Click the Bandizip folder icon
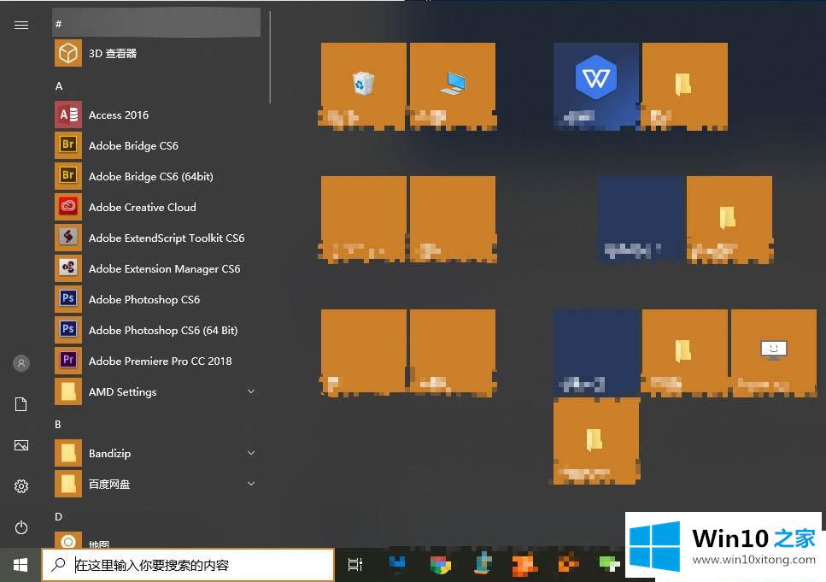 coord(68,452)
